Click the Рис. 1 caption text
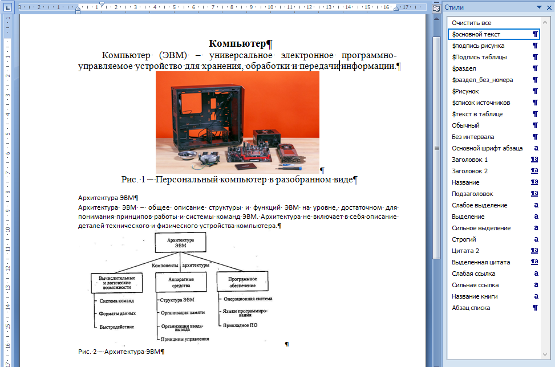Viewport: 555px width, 367px height. 239,180
